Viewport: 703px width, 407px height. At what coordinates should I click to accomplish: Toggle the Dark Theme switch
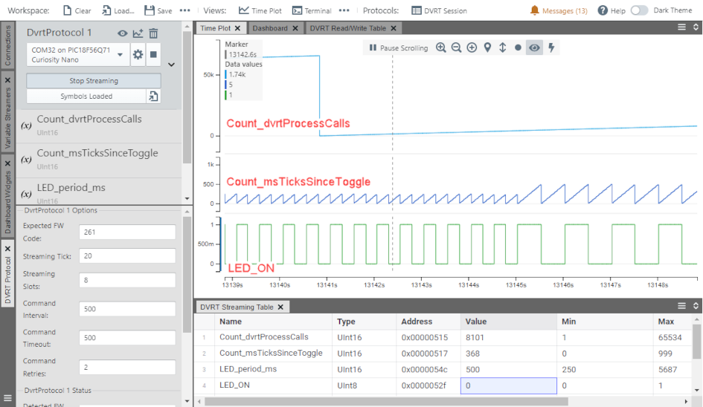point(639,10)
